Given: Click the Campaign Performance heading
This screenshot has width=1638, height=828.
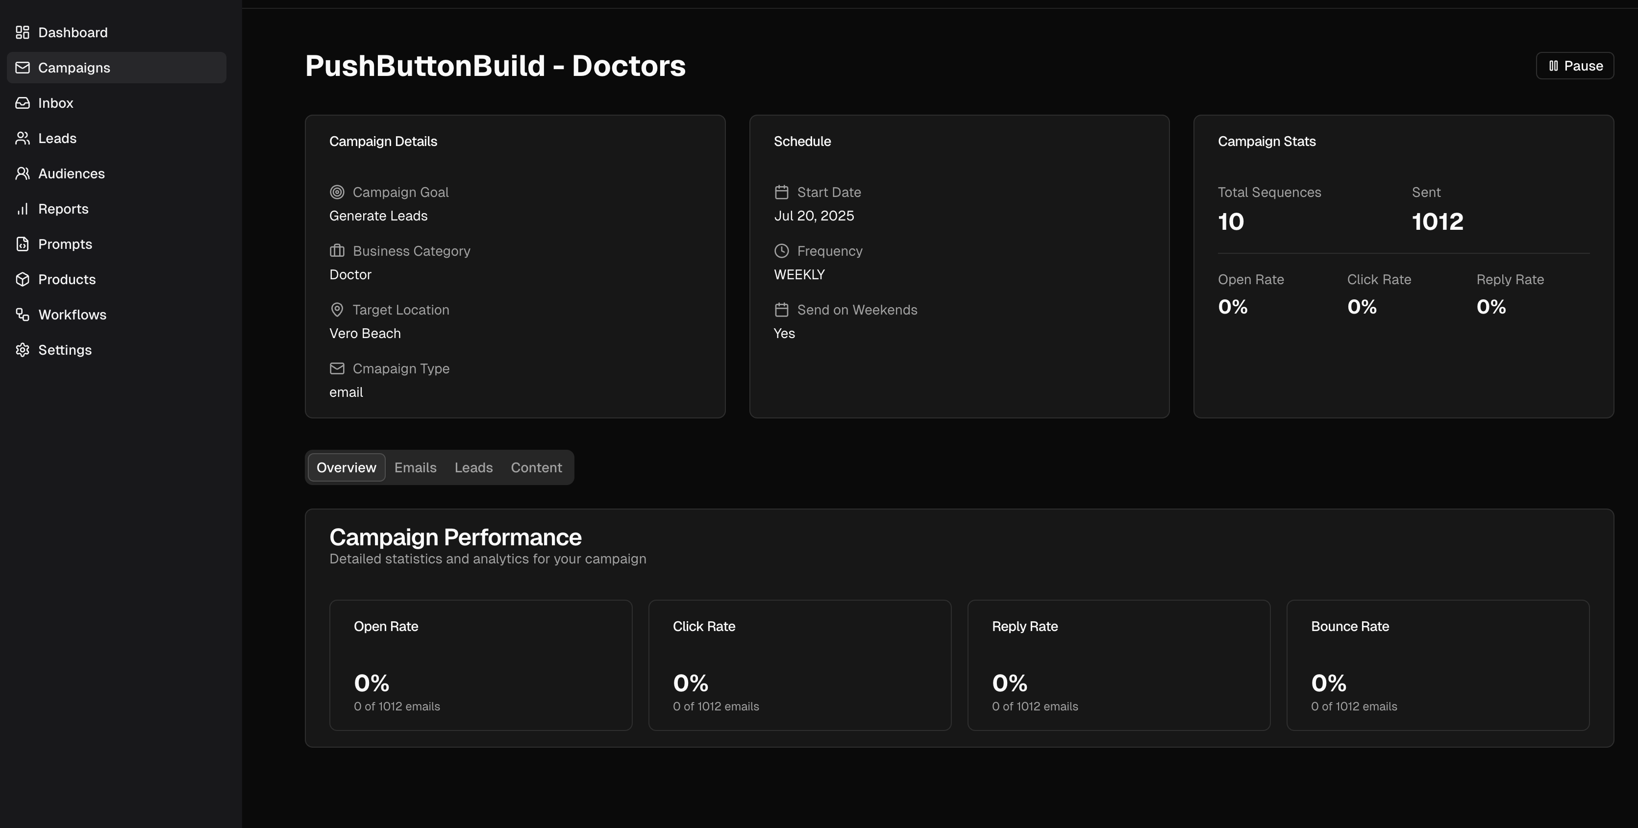Looking at the screenshot, I should [455, 537].
